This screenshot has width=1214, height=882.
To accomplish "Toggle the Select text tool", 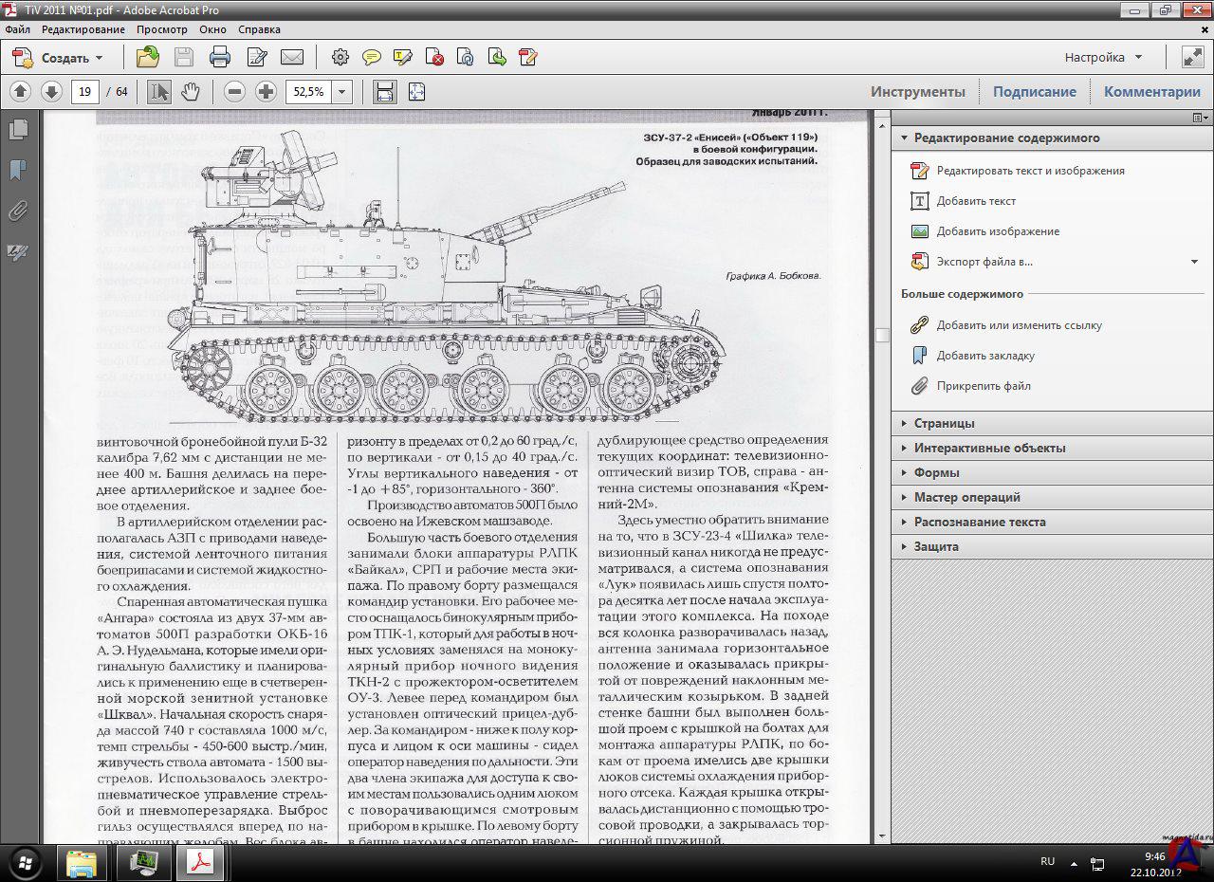I will click(159, 92).
